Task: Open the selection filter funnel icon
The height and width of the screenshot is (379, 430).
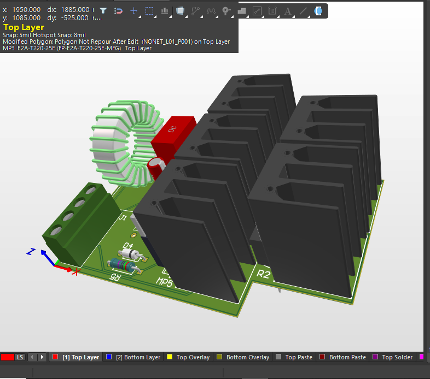Action: (x=103, y=11)
